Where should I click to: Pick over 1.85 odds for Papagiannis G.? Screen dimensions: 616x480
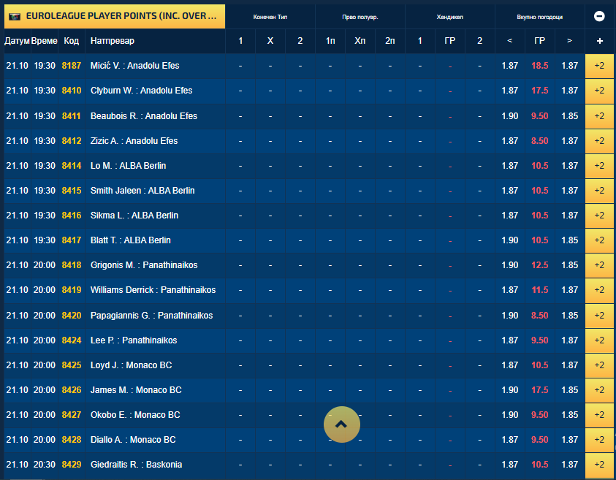point(570,316)
